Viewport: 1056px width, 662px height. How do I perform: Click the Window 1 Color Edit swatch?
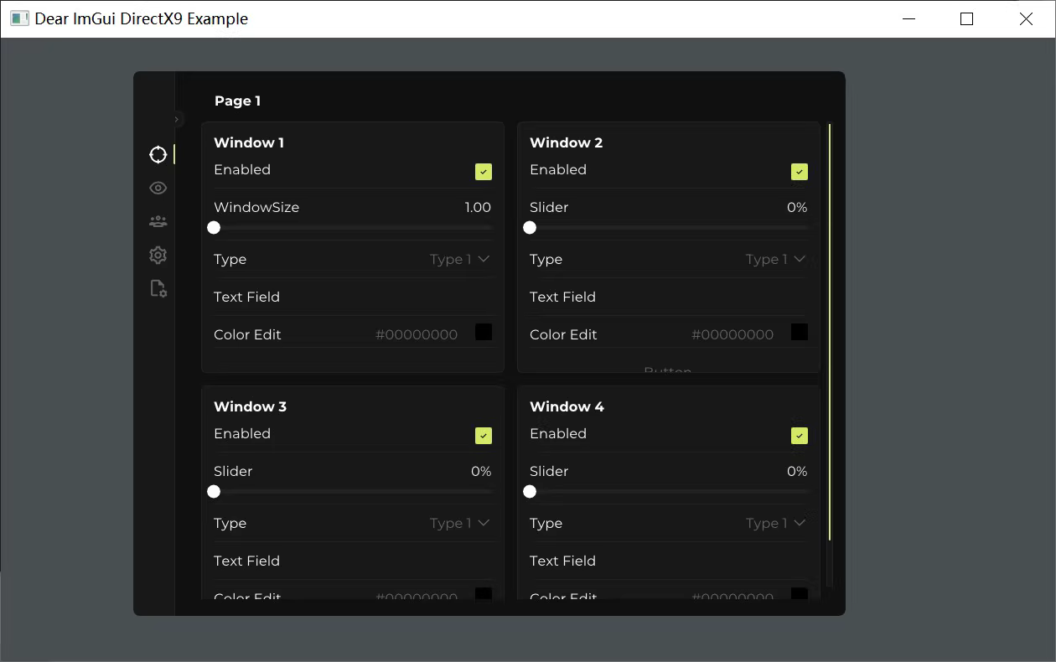click(484, 333)
